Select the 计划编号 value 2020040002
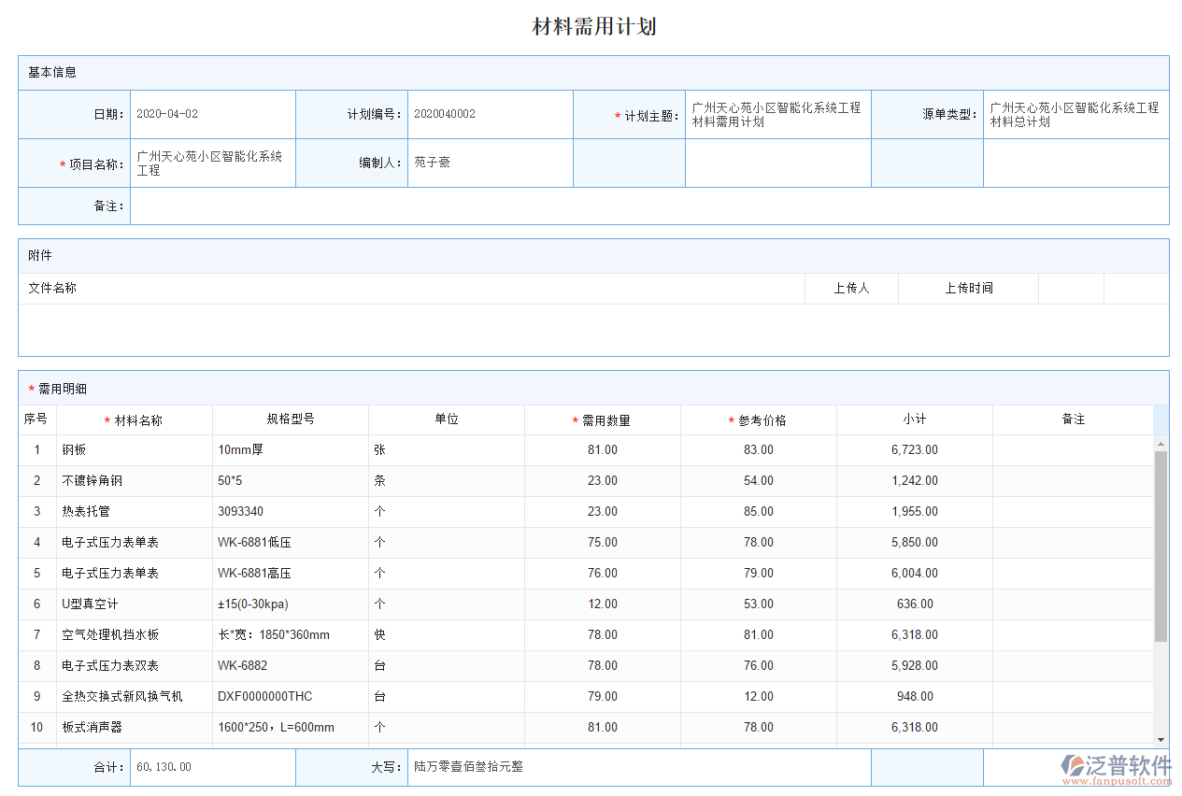Viewport: 1182px width, 796px height. pos(491,113)
